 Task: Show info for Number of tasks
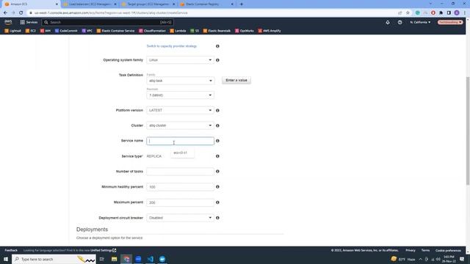point(217,172)
